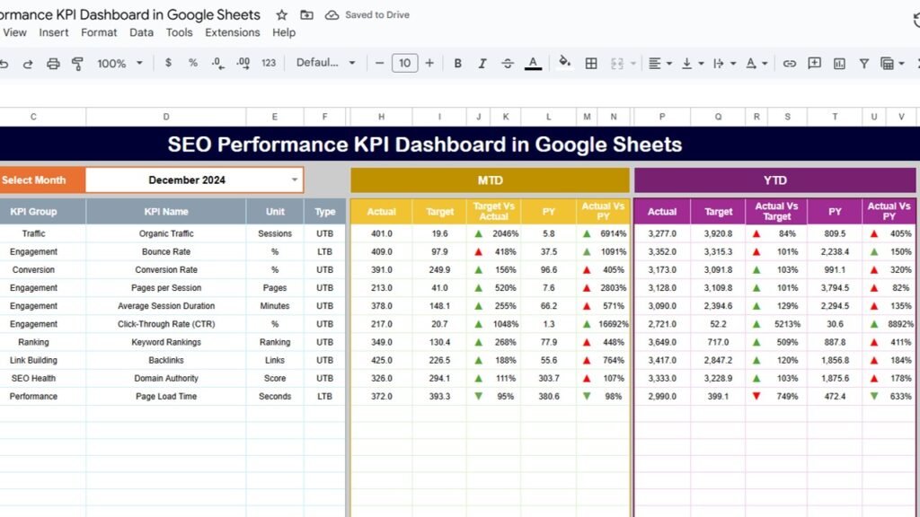
Task: Open the text color picker
Action: point(532,63)
